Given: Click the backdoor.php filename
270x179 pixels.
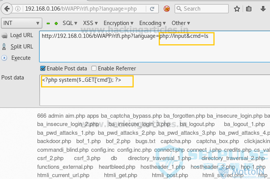Looking at the screenshot, I should click(x=54, y=141).
